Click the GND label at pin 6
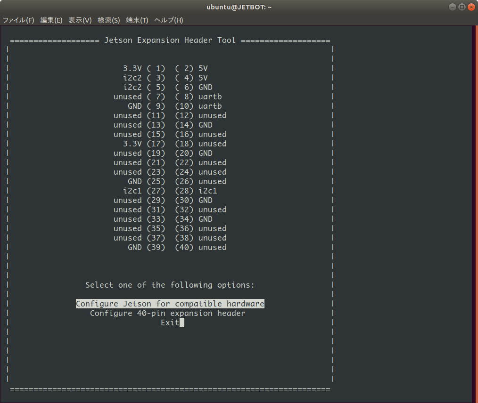Image resolution: width=478 pixels, height=403 pixels. tap(206, 88)
